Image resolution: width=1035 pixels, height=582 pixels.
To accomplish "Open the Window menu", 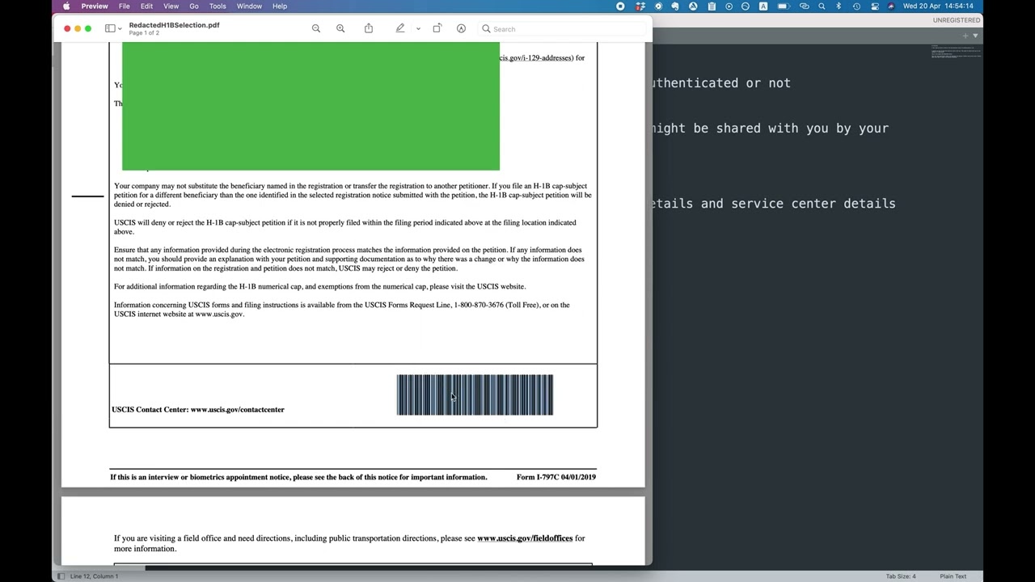I will (x=249, y=6).
